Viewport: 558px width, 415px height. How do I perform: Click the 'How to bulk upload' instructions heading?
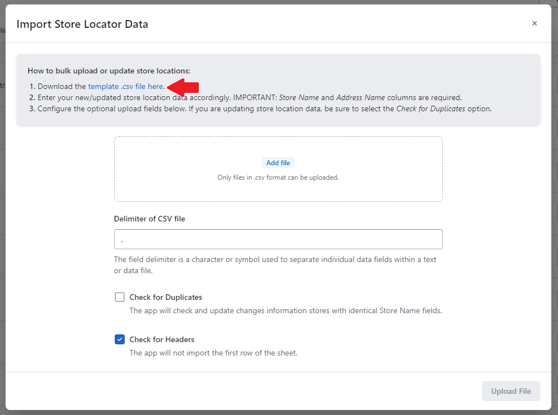pyautogui.click(x=109, y=71)
